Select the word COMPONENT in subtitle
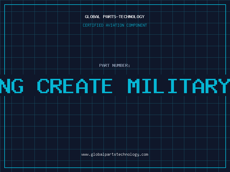The width and height of the screenshot is (230, 172). (137, 25)
